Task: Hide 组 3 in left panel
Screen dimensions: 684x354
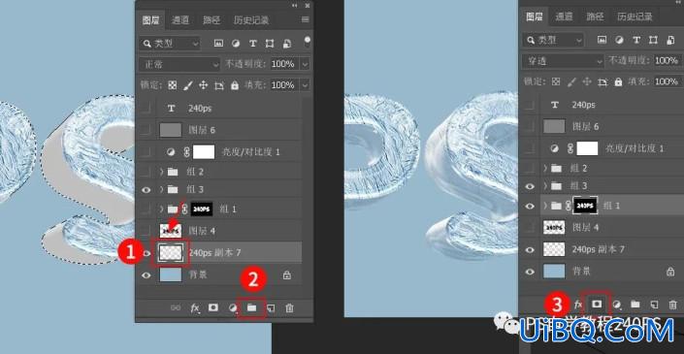Action: [x=147, y=190]
